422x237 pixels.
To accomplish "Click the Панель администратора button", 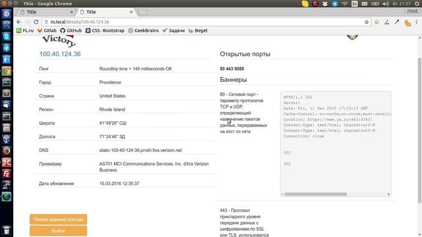I will tap(59, 219).
